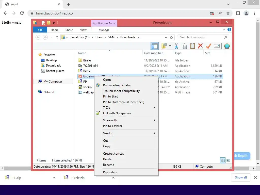Image resolution: width=260 pixels, height=195 pixels.
Task: Click the folder options toolbar icon
Action: point(164,46)
